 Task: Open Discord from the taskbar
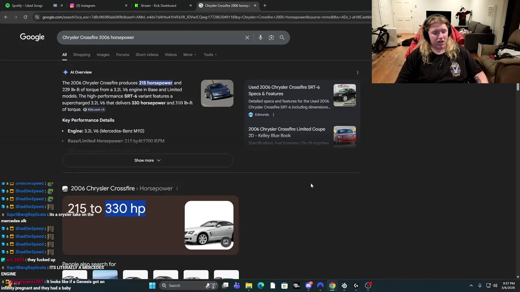click(308, 286)
